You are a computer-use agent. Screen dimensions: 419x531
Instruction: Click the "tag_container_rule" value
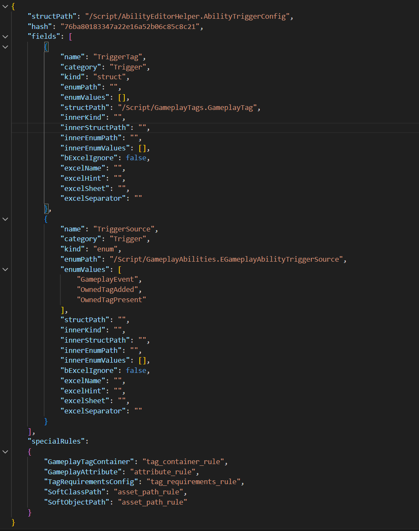point(183,462)
